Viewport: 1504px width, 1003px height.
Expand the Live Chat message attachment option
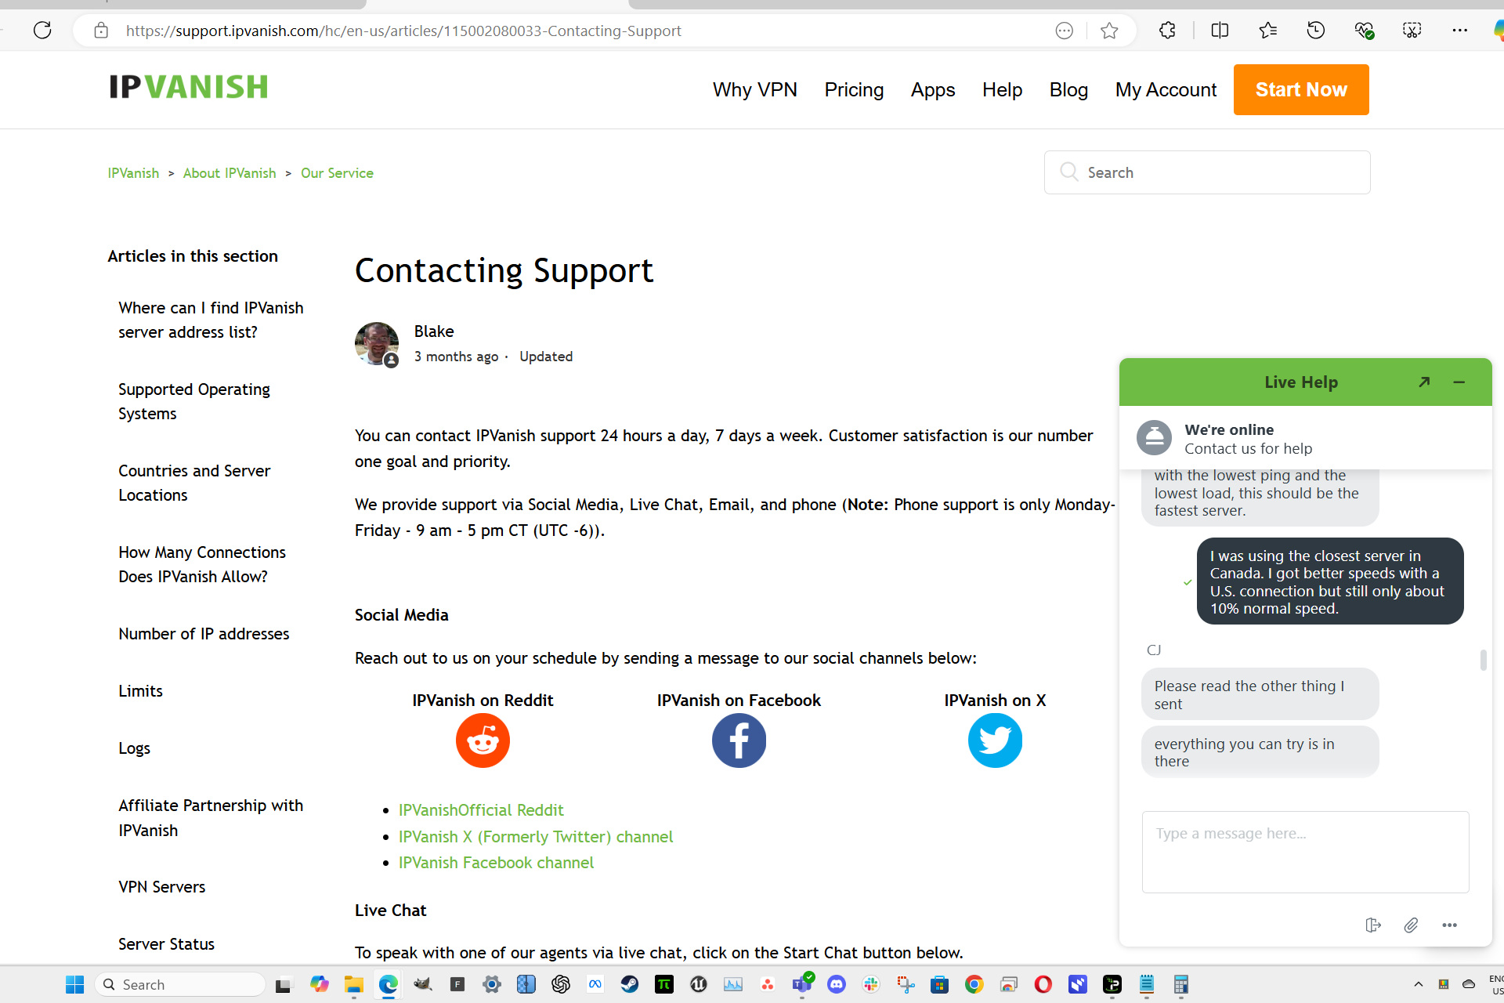tap(1410, 925)
